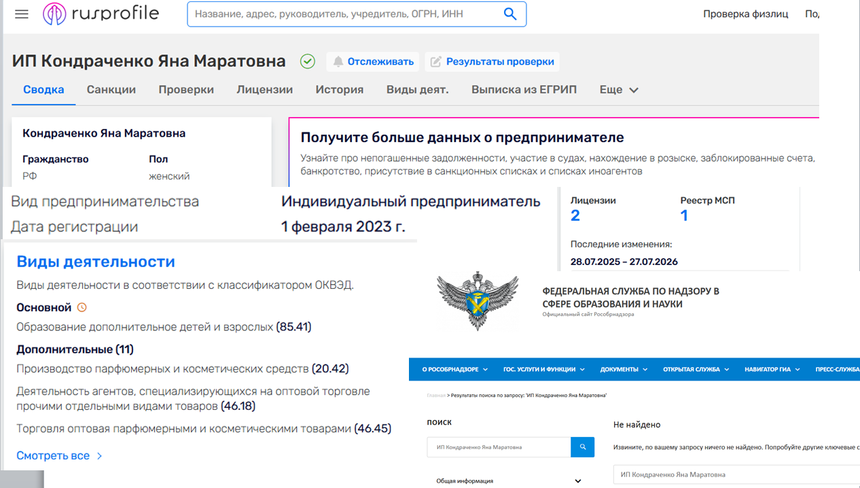Click the magnifier icon in the rusprofile search box
This screenshot has height=488, width=860.
click(509, 14)
